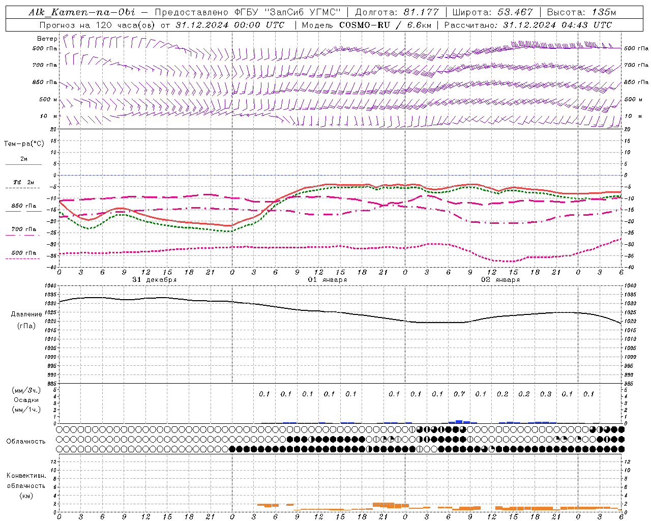Click the station name Alk_Kamen-na-Obi in header

coord(82,12)
